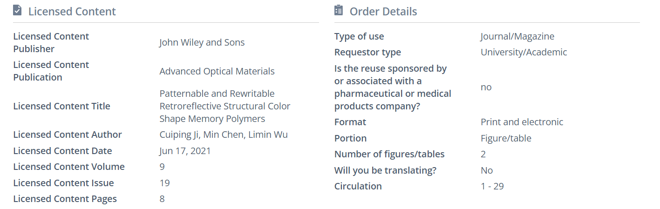This screenshot has height=209, width=660.
Task: Click the date Jun 17, 2021
Action: pos(185,151)
